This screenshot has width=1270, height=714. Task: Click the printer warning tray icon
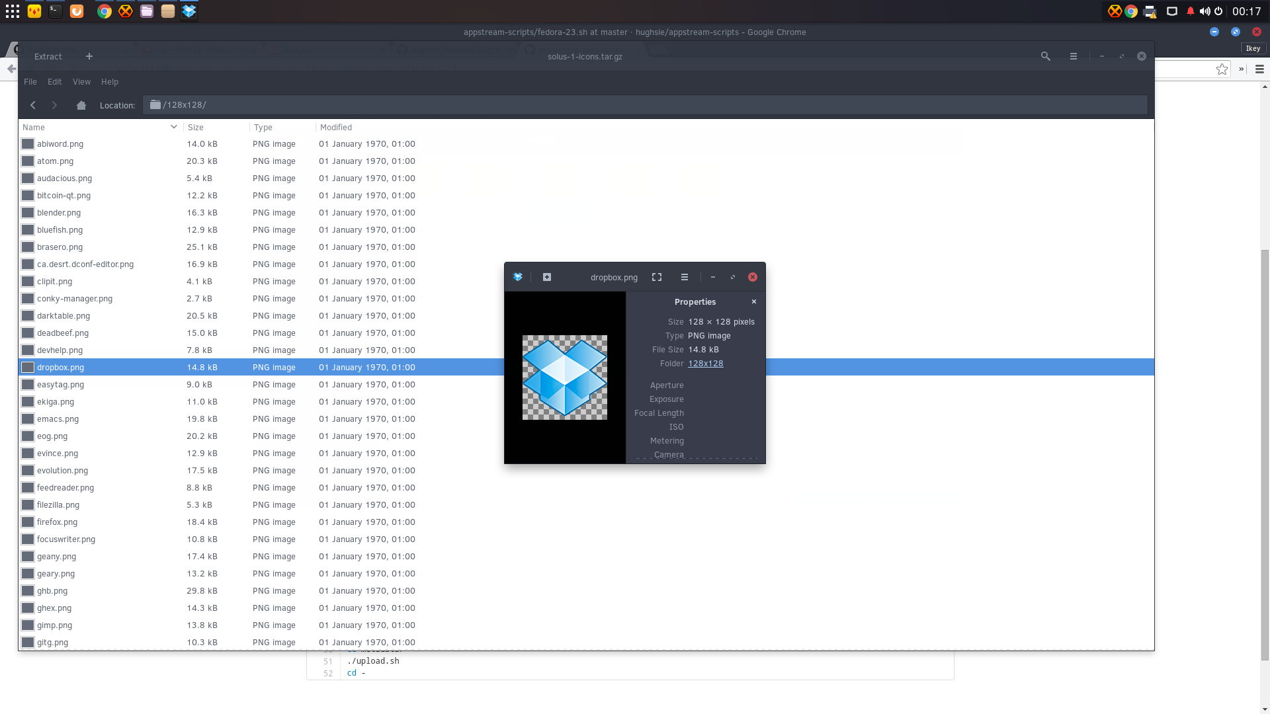pos(1150,11)
